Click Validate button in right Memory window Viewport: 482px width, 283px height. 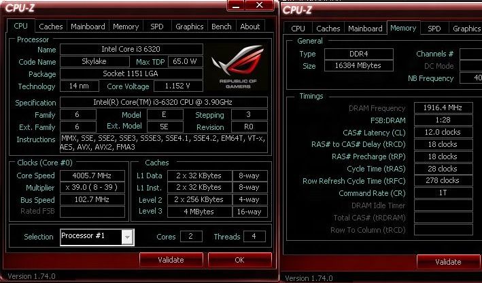(448, 262)
